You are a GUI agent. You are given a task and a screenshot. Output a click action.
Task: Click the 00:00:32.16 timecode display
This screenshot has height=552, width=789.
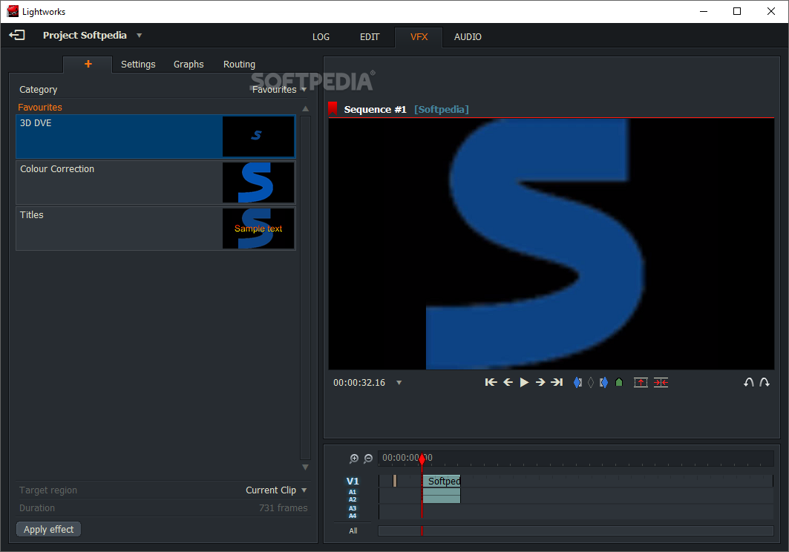click(x=359, y=383)
